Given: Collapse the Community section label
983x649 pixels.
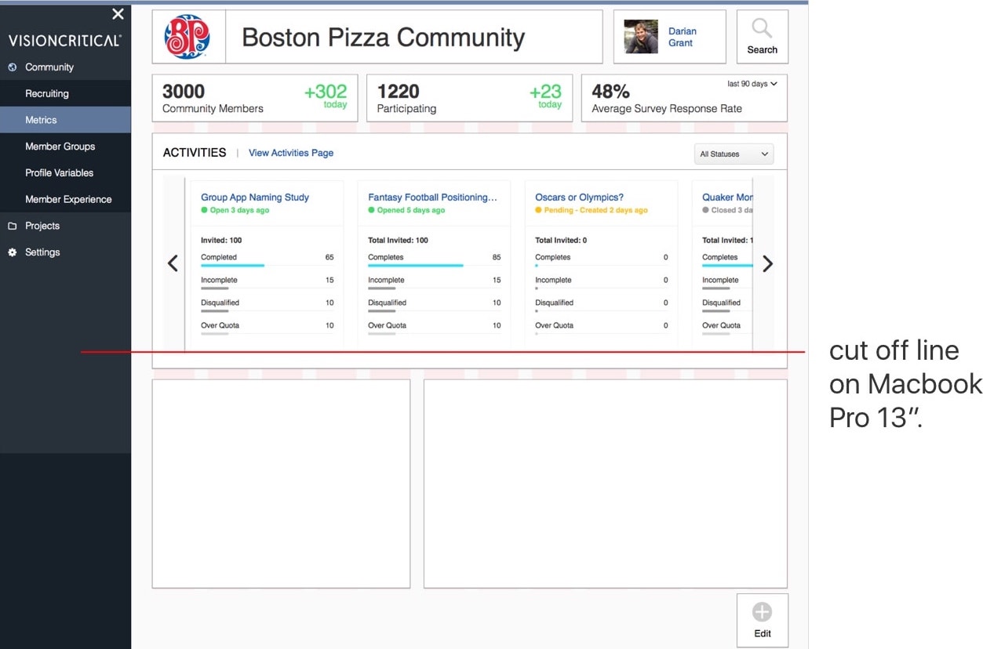Looking at the screenshot, I should coord(49,67).
